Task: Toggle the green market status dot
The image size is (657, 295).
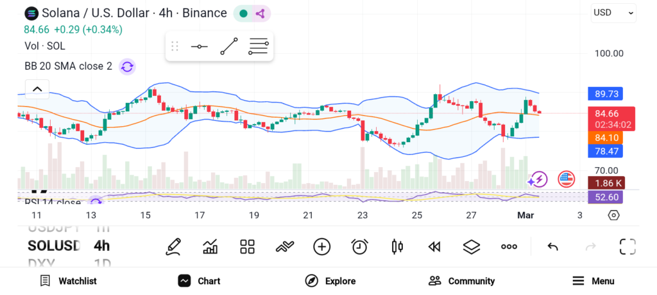Action: click(x=244, y=13)
